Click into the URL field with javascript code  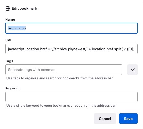tap(71, 49)
